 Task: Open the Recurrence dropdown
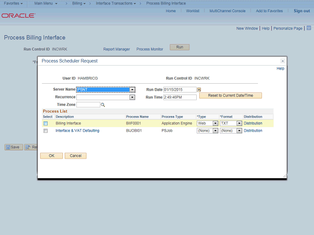click(132, 97)
